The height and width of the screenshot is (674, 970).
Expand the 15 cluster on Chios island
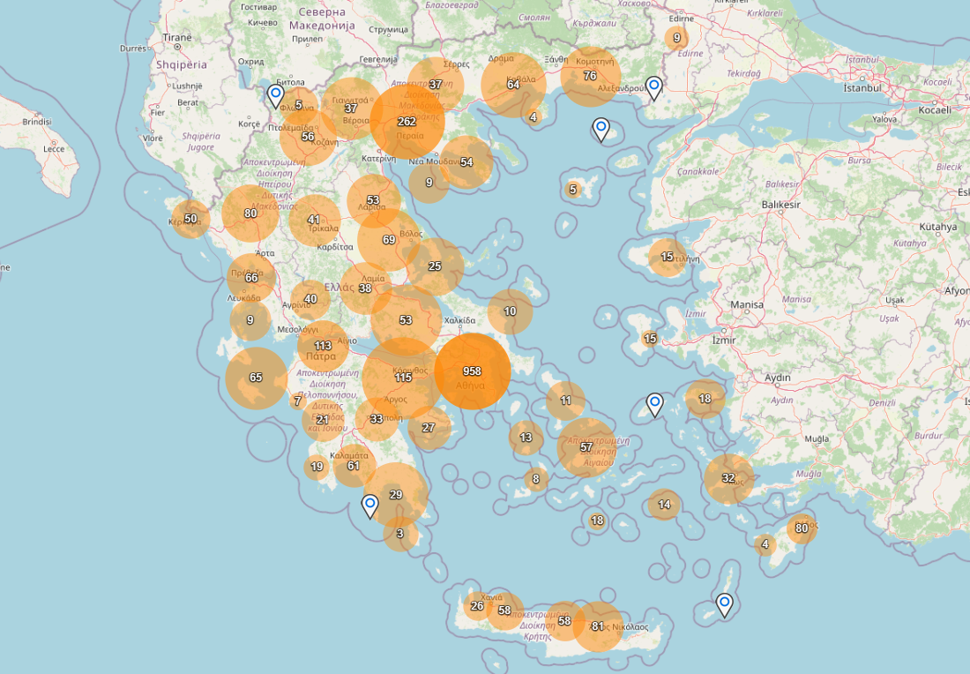pyautogui.click(x=650, y=339)
